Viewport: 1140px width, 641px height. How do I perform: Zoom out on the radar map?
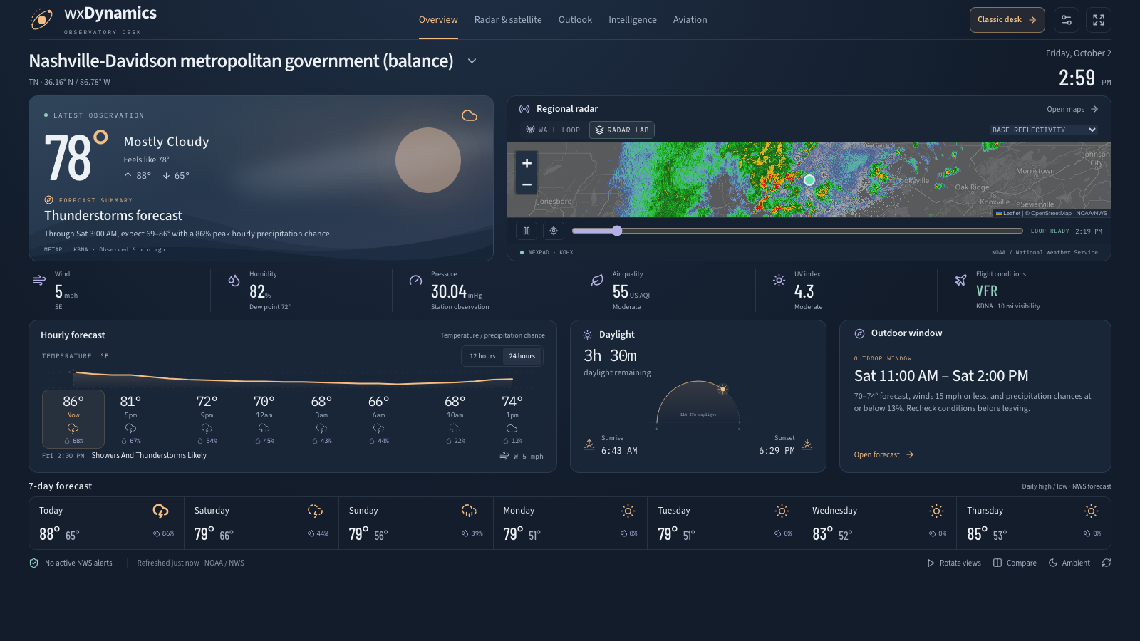pos(527,184)
